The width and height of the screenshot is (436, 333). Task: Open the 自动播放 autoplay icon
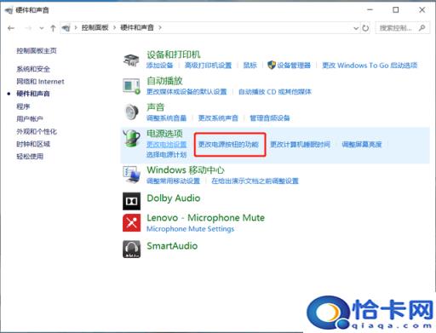[x=131, y=86]
